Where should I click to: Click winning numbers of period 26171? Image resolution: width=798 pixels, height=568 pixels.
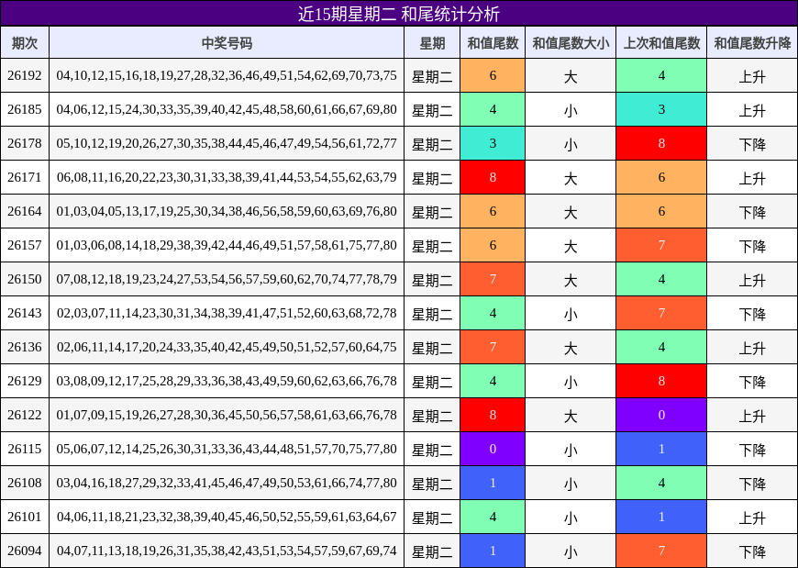[227, 177]
